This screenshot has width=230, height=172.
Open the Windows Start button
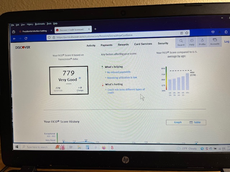pos(17,147)
